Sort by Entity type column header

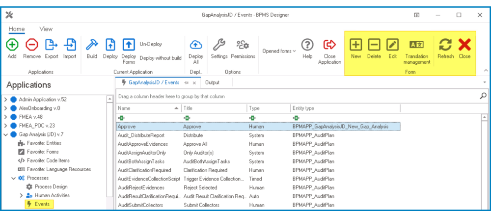[345, 108]
